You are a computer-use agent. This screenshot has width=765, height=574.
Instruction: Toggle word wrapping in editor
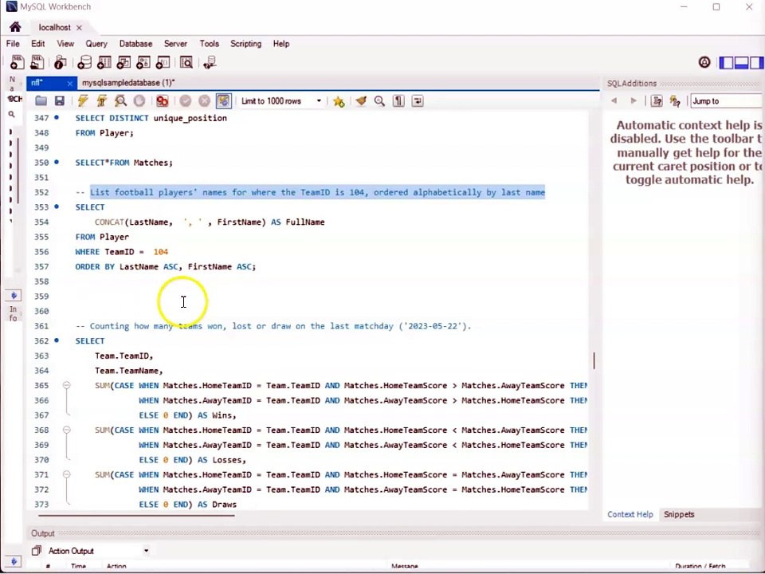(418, 101)
